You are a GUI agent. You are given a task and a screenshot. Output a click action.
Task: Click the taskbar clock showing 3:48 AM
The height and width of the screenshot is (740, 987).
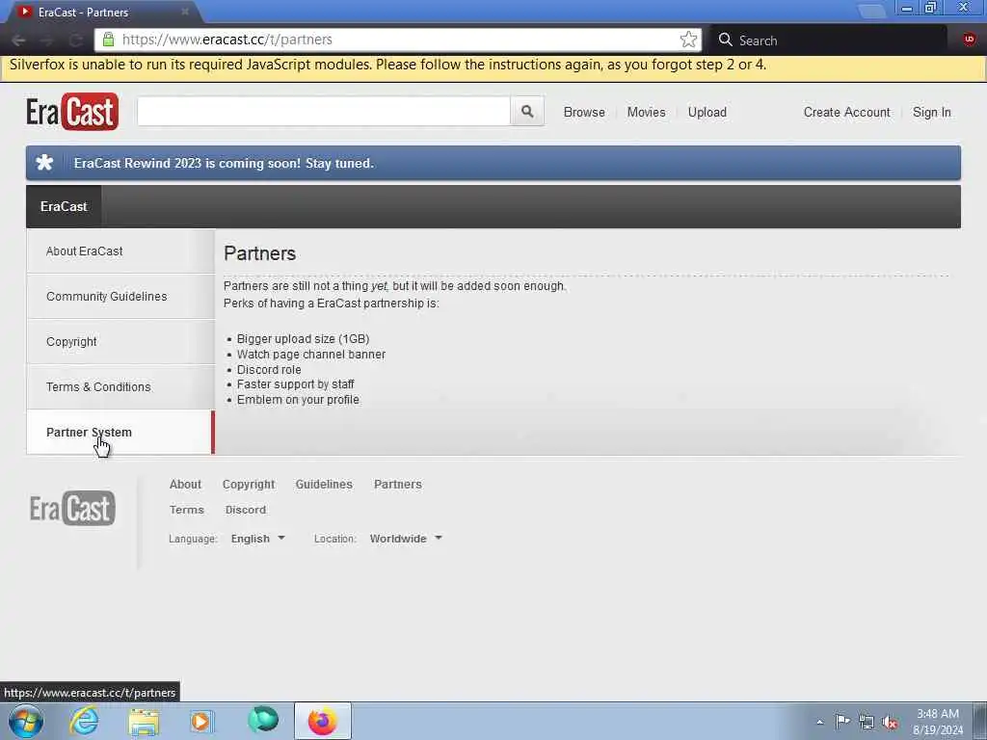pyautogui.click(x=937, y=722)
